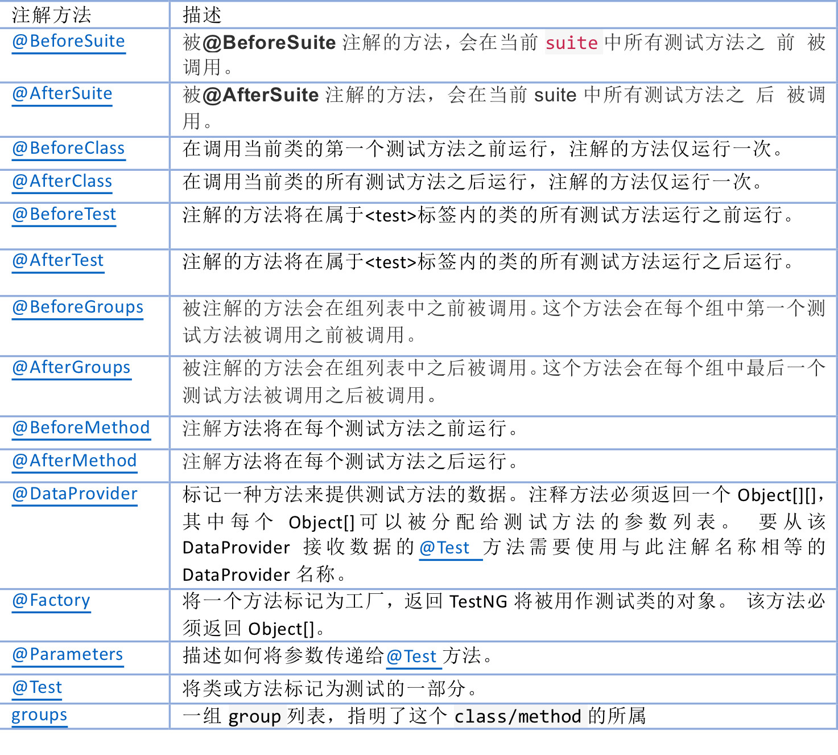This screenshot has height=755, width=838.
Task: Open the @BeforeGroups link
Action: (x=78, y=307)
